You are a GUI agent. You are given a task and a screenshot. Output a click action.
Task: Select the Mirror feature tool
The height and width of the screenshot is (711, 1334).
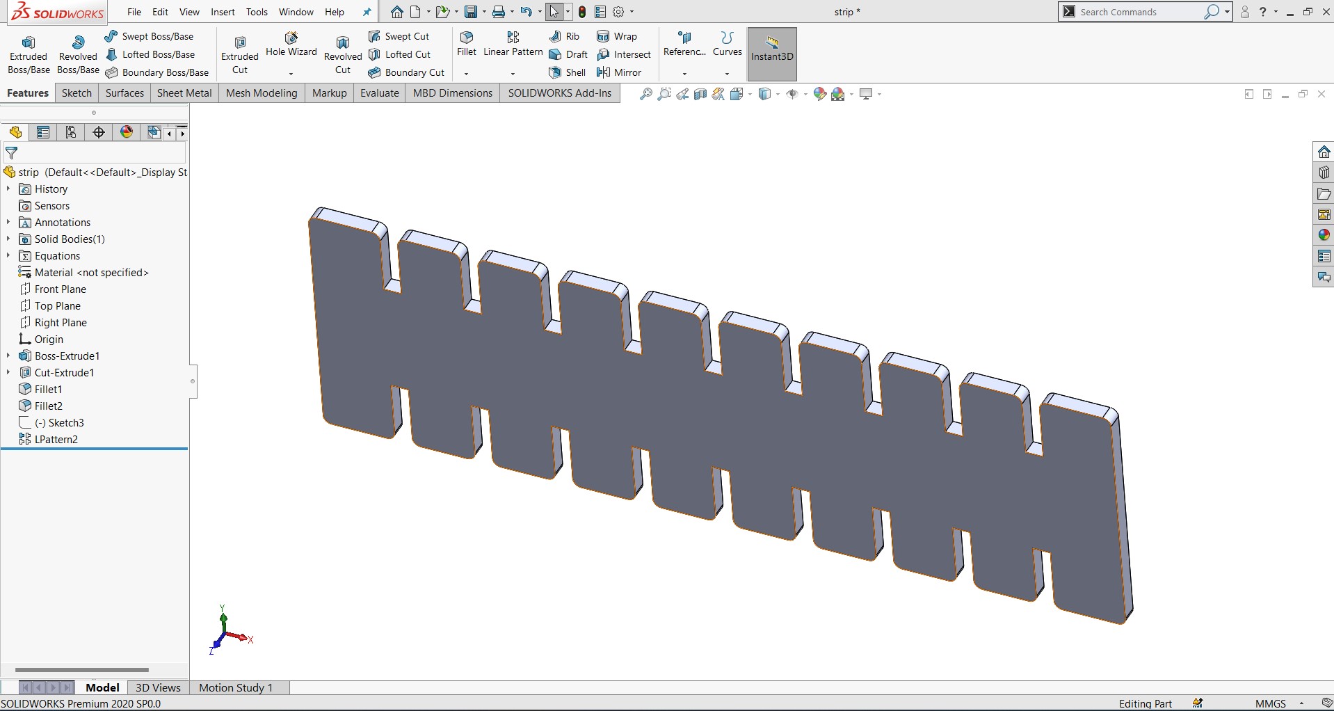click(x=619, y=72)
